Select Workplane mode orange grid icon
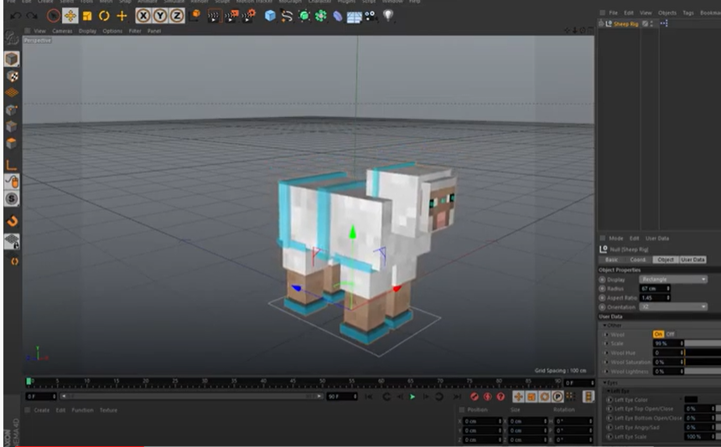This screenshot has height=447, width=721. pos(12,93)
